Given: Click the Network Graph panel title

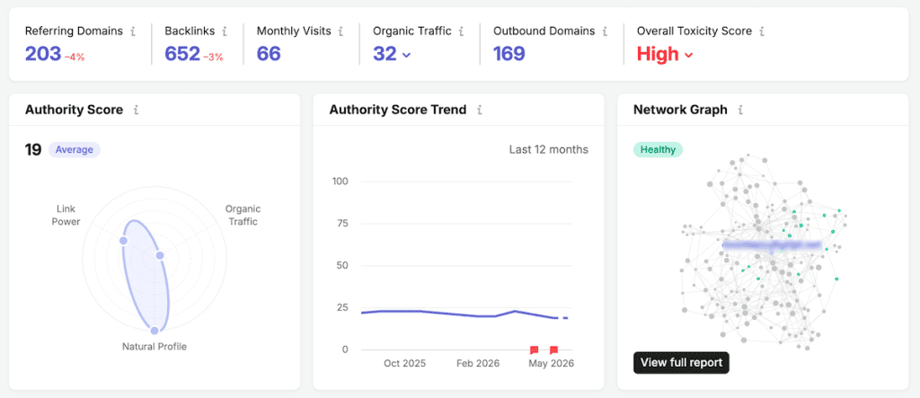Looking at the screenshot, I should tap(681, 110).
